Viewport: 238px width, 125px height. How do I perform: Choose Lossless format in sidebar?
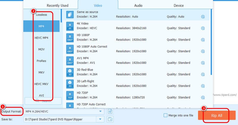coord(41,15)
